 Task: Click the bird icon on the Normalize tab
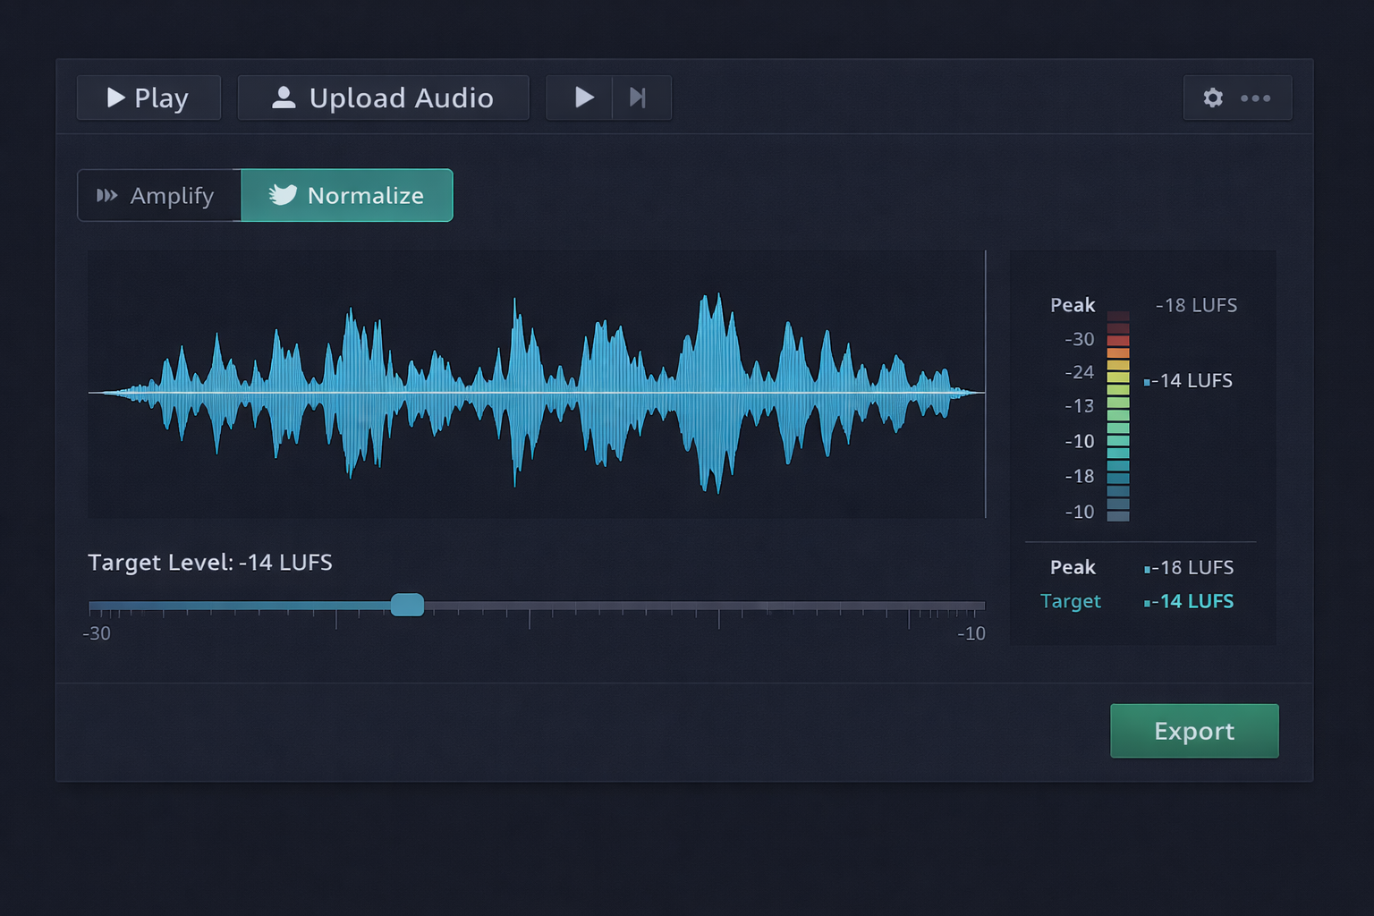point(281,195)
